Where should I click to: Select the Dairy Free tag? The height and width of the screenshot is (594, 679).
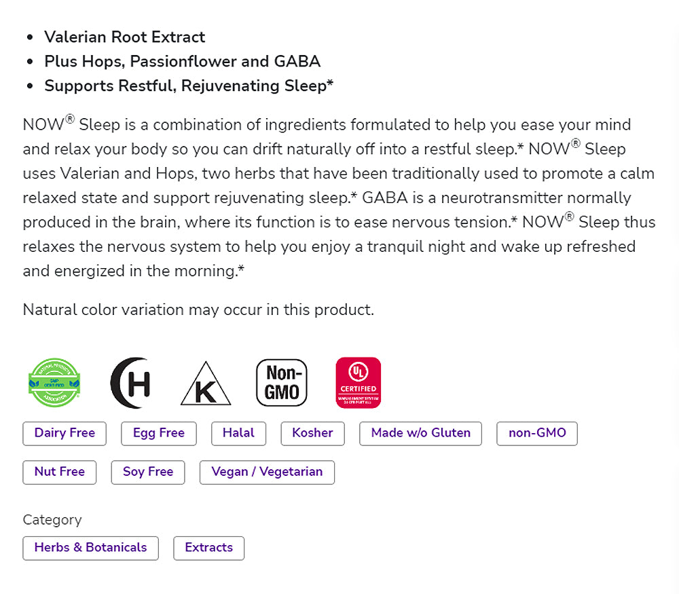click(x=65, y=433)
